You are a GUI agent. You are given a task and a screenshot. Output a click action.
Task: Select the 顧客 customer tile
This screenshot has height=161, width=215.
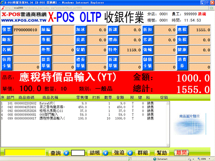tap(7, 40)
